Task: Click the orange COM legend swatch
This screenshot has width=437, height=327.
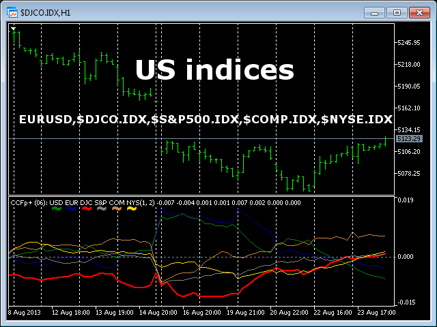Action: (117, 208)
